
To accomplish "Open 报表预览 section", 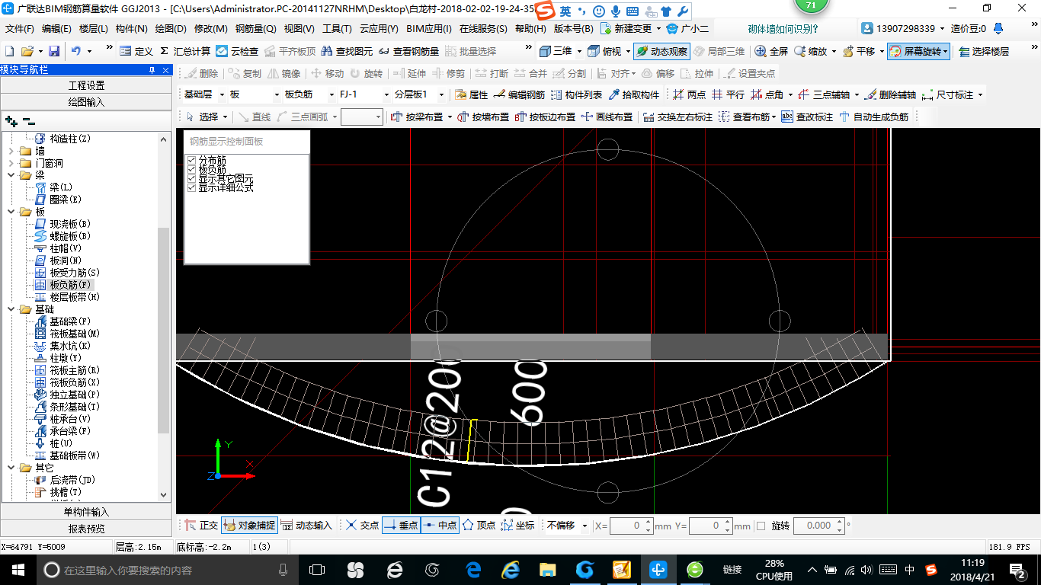I will pos(86,529).
